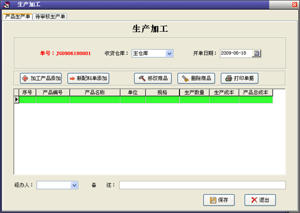300x213 pixels.
Task: Click the 备注 text input field
Action: (202, 185)
